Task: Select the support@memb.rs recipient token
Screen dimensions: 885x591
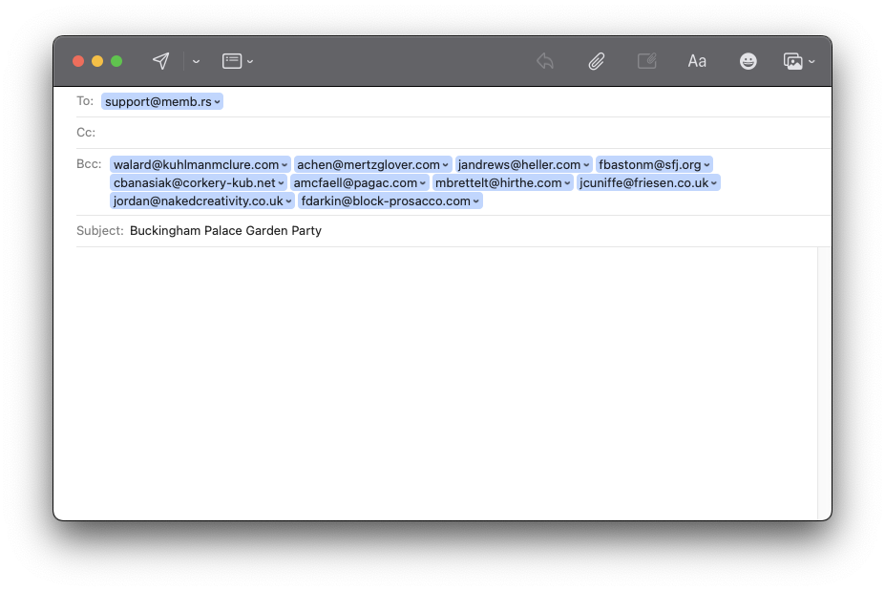Action: 158,101
